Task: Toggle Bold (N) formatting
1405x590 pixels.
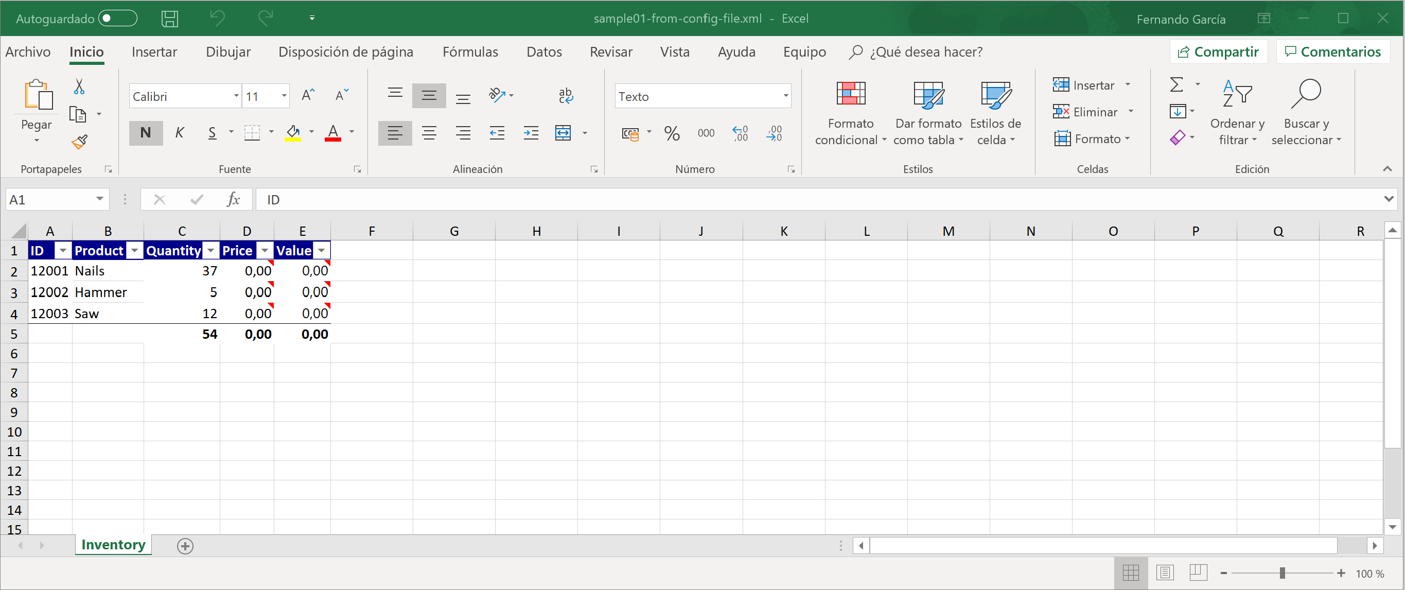Action: coord(146,133)
